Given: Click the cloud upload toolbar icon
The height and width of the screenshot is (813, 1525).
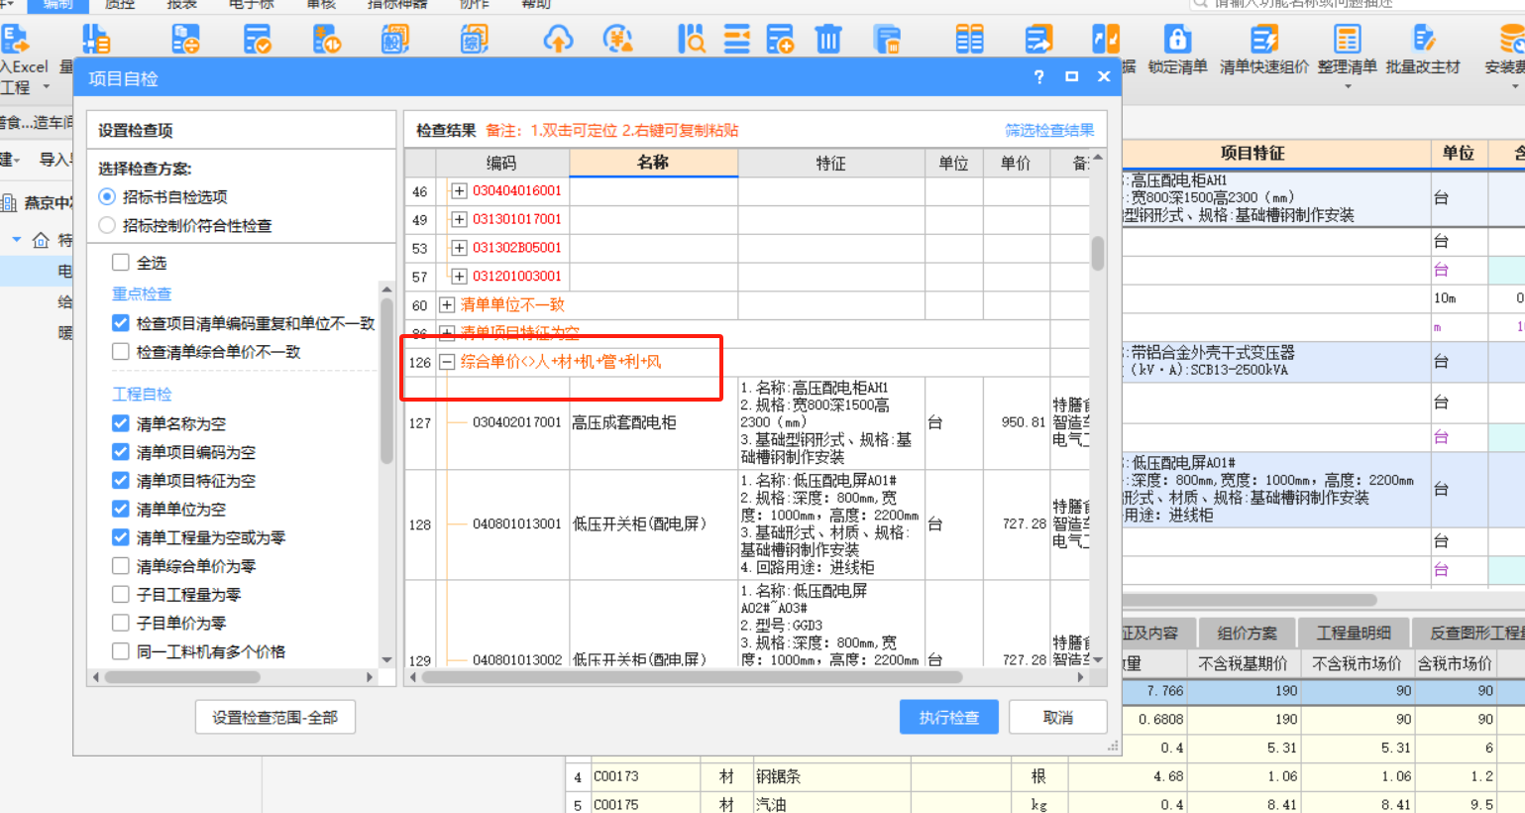Looking at the screenshot, I should tap(558, 40).
